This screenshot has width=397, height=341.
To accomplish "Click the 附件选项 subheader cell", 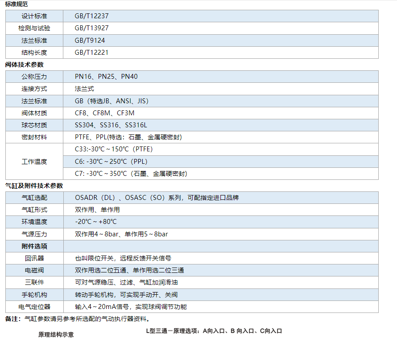I will tap(34, 246).
